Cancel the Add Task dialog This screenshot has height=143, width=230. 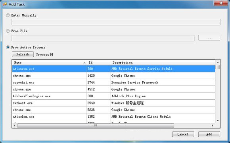tap(183, 134)
